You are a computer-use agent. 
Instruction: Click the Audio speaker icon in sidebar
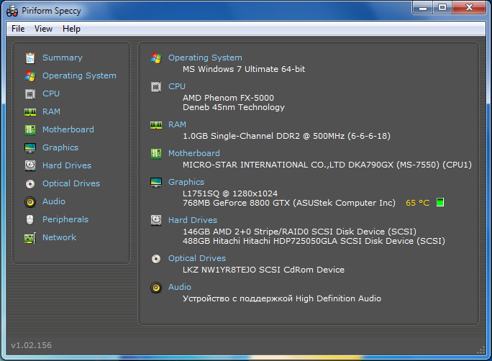tap(29, 201)
